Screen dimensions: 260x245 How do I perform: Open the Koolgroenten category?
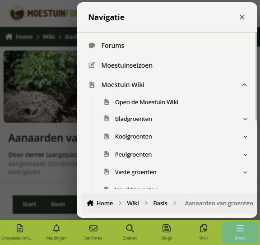(x=133, y=136)
